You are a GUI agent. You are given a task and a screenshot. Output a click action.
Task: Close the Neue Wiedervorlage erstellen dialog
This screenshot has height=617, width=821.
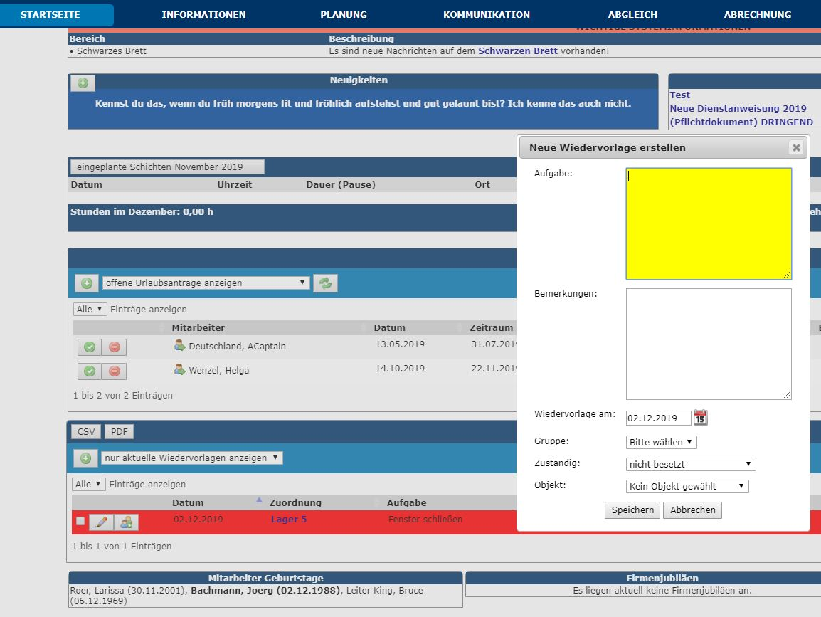[796, 148]
